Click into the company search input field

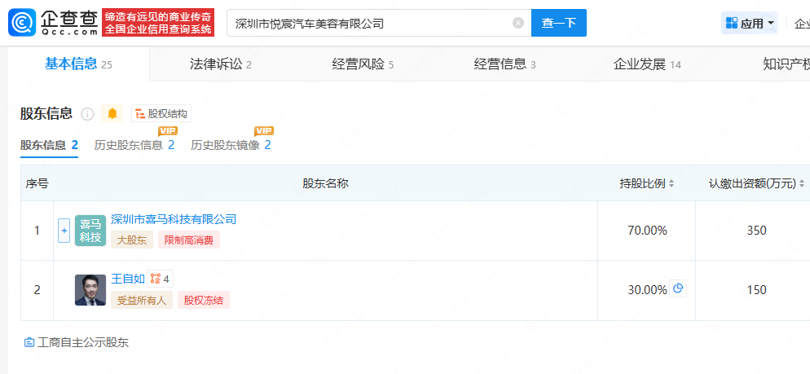click(371, 23)
